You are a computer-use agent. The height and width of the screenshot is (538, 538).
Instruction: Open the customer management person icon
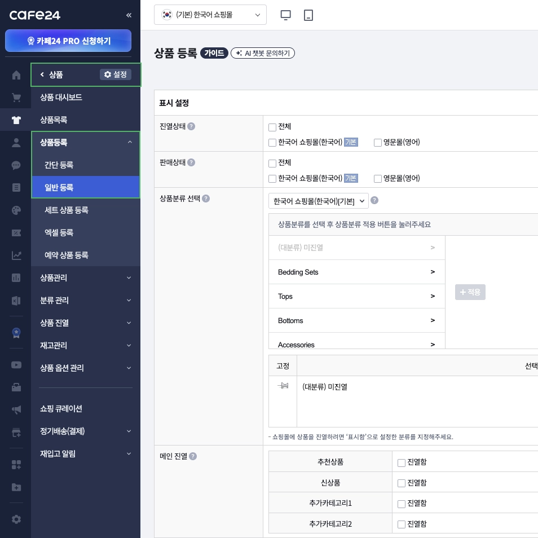[x=16, y=143]
